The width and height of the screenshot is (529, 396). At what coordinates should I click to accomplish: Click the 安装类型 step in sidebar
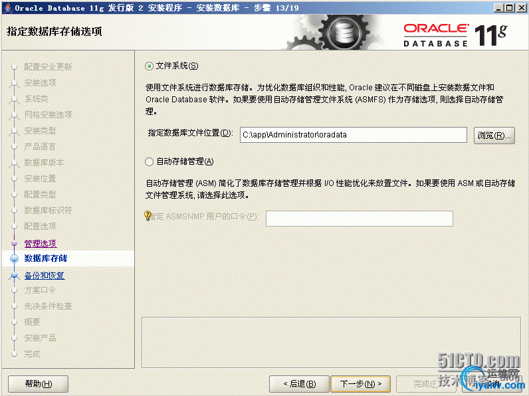40,130
